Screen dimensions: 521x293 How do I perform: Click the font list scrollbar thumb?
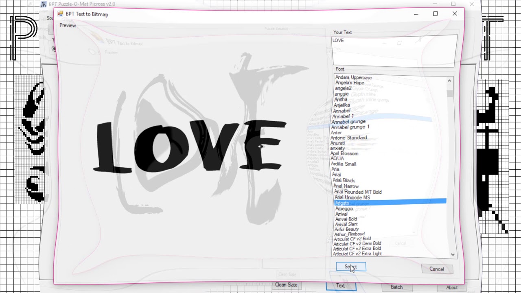[x=450, y=94]
